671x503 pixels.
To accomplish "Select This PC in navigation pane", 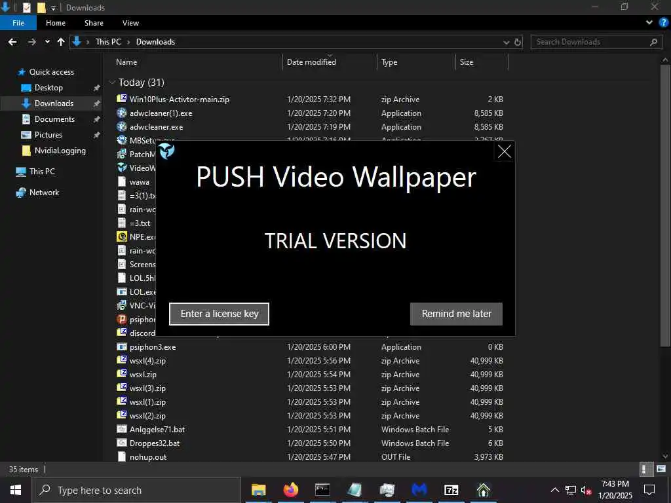I will click(x=42, y=172).
